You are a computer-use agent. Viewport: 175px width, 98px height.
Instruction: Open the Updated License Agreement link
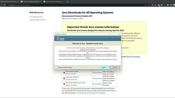pyautogui.click(x=87, y=50)
